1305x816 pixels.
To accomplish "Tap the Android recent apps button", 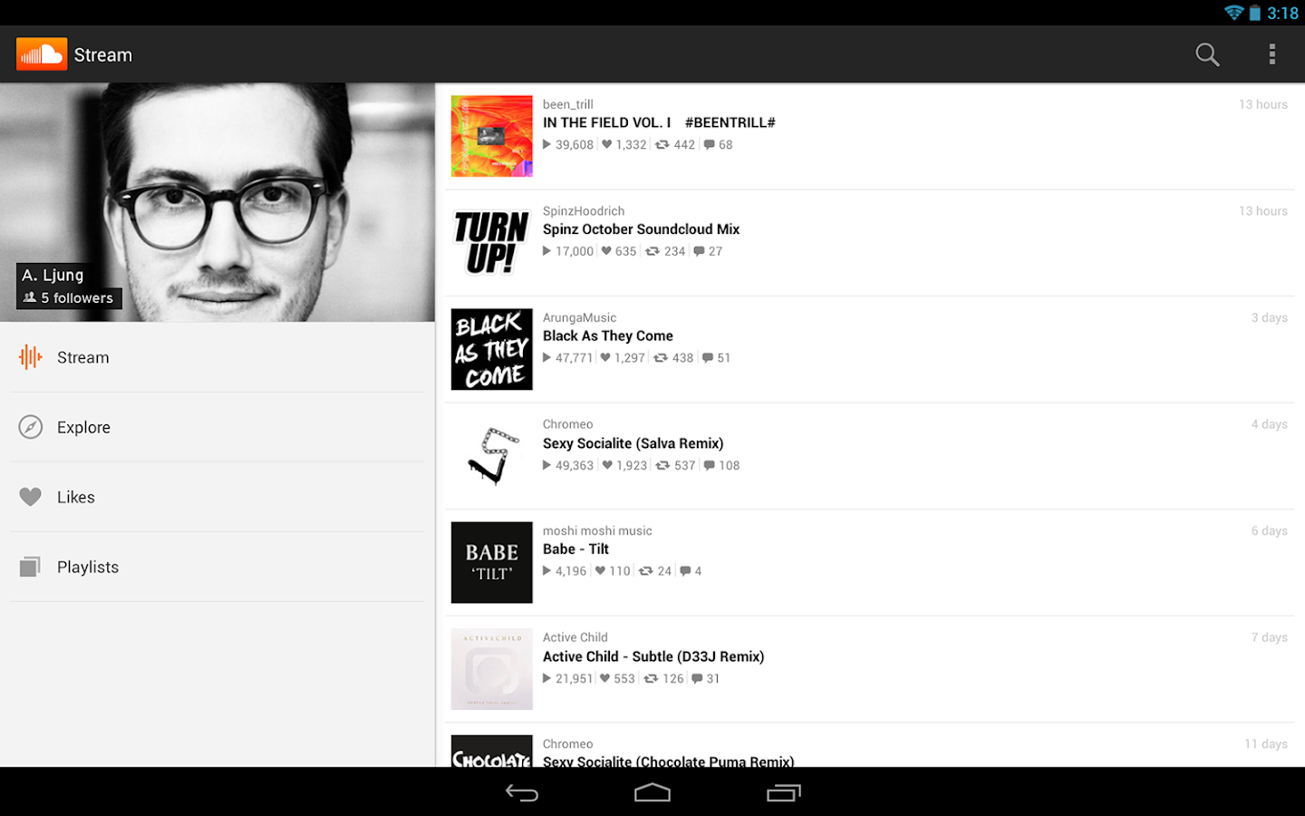I will [x=783, y=792].
